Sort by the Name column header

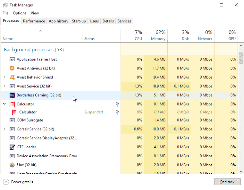[x=41, y=36]
